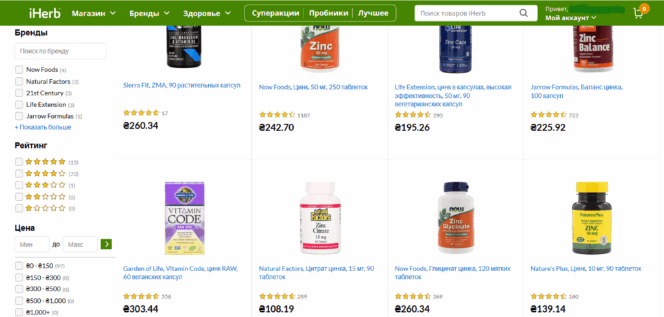Check the Now Foods brand filter
This screenshot has height=317, width=664.
[19, 70]
